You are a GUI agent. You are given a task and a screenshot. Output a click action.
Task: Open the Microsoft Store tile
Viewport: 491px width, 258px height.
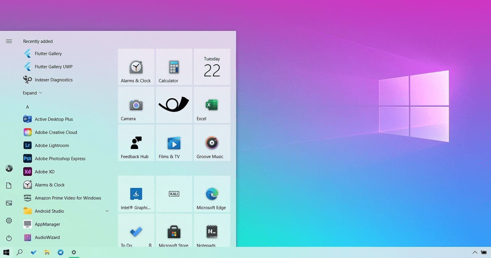pyautogui.click(x=174, y=232)
